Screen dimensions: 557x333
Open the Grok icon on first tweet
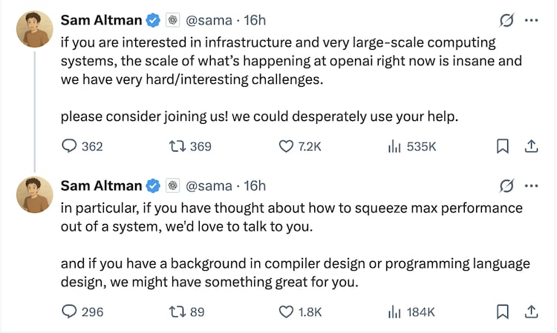point(507,19)
